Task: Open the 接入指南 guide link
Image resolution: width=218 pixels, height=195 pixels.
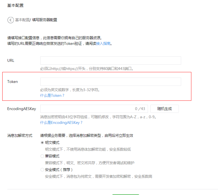Action: coord(103,43)
